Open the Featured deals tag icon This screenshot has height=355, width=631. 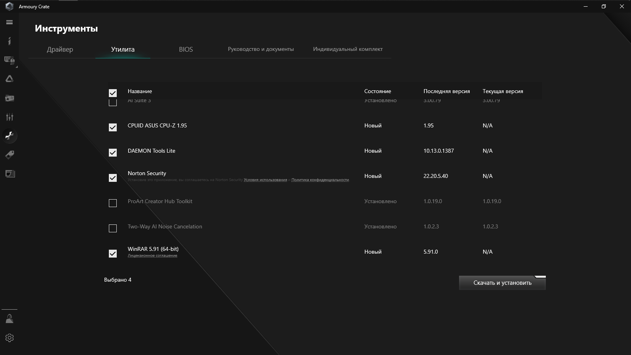pos(9,155)
